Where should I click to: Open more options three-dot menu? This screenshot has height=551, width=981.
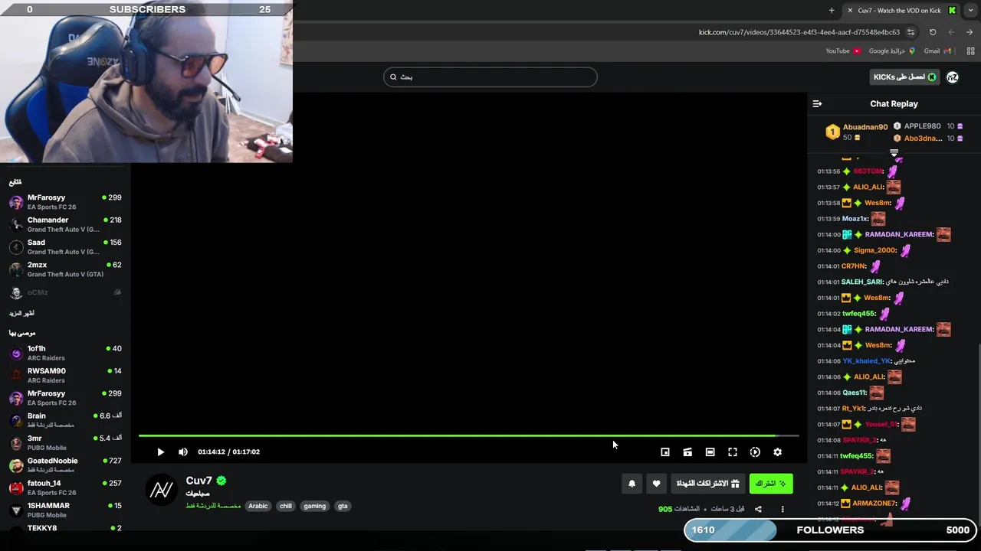tap(783, 509)
